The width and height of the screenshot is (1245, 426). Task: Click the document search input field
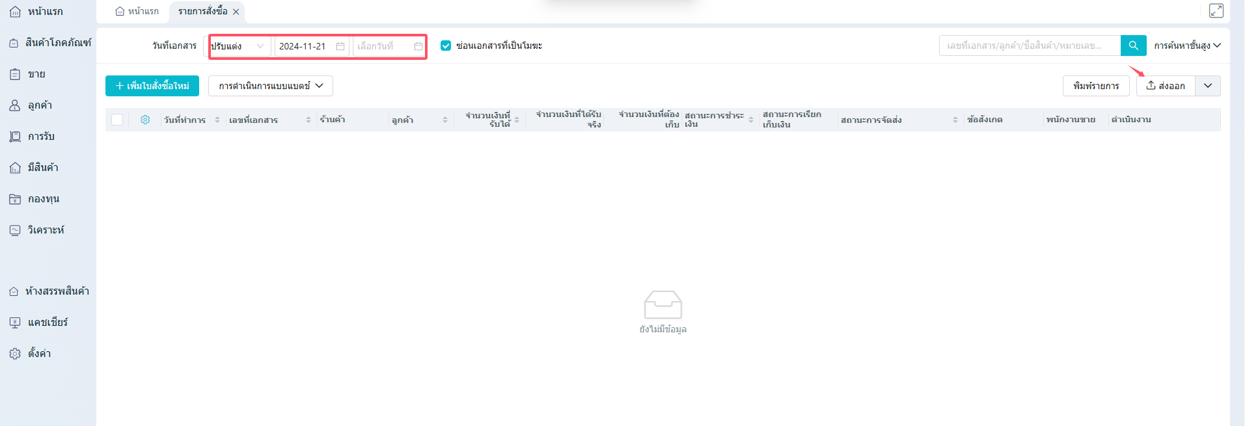(1029, 46)
